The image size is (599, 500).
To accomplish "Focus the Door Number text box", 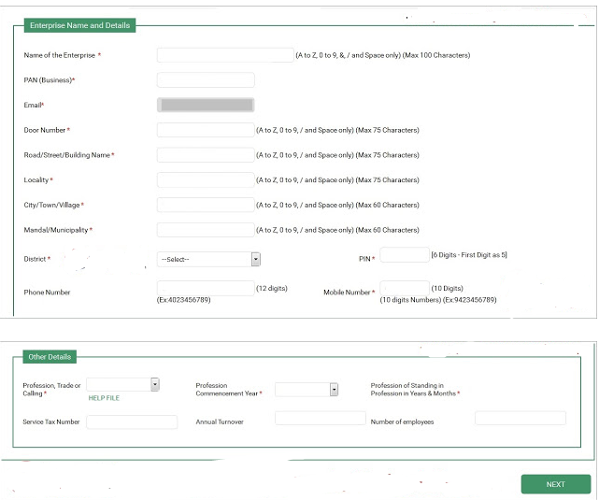I will 206,130.
